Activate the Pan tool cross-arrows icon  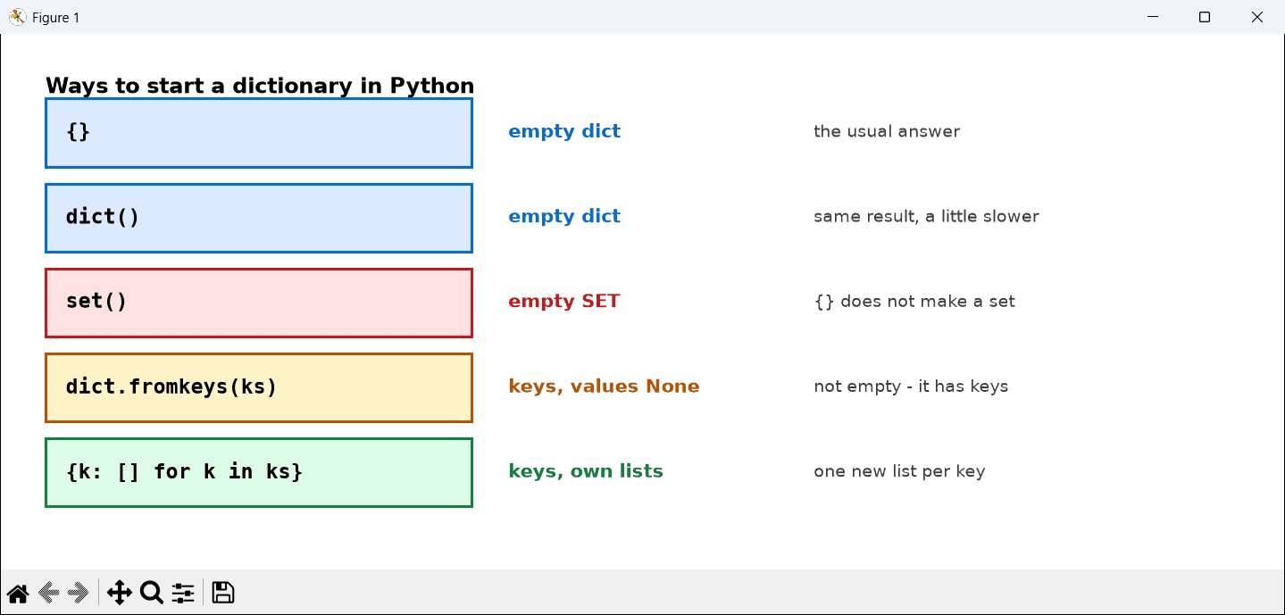point(119,593)
